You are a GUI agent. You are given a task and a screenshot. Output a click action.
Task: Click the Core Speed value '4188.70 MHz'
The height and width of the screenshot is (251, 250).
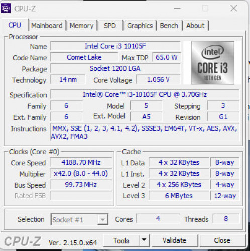coord(81,162)
